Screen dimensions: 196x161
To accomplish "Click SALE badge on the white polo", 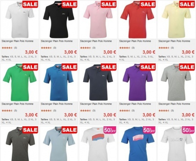I will tap(30, 4).
